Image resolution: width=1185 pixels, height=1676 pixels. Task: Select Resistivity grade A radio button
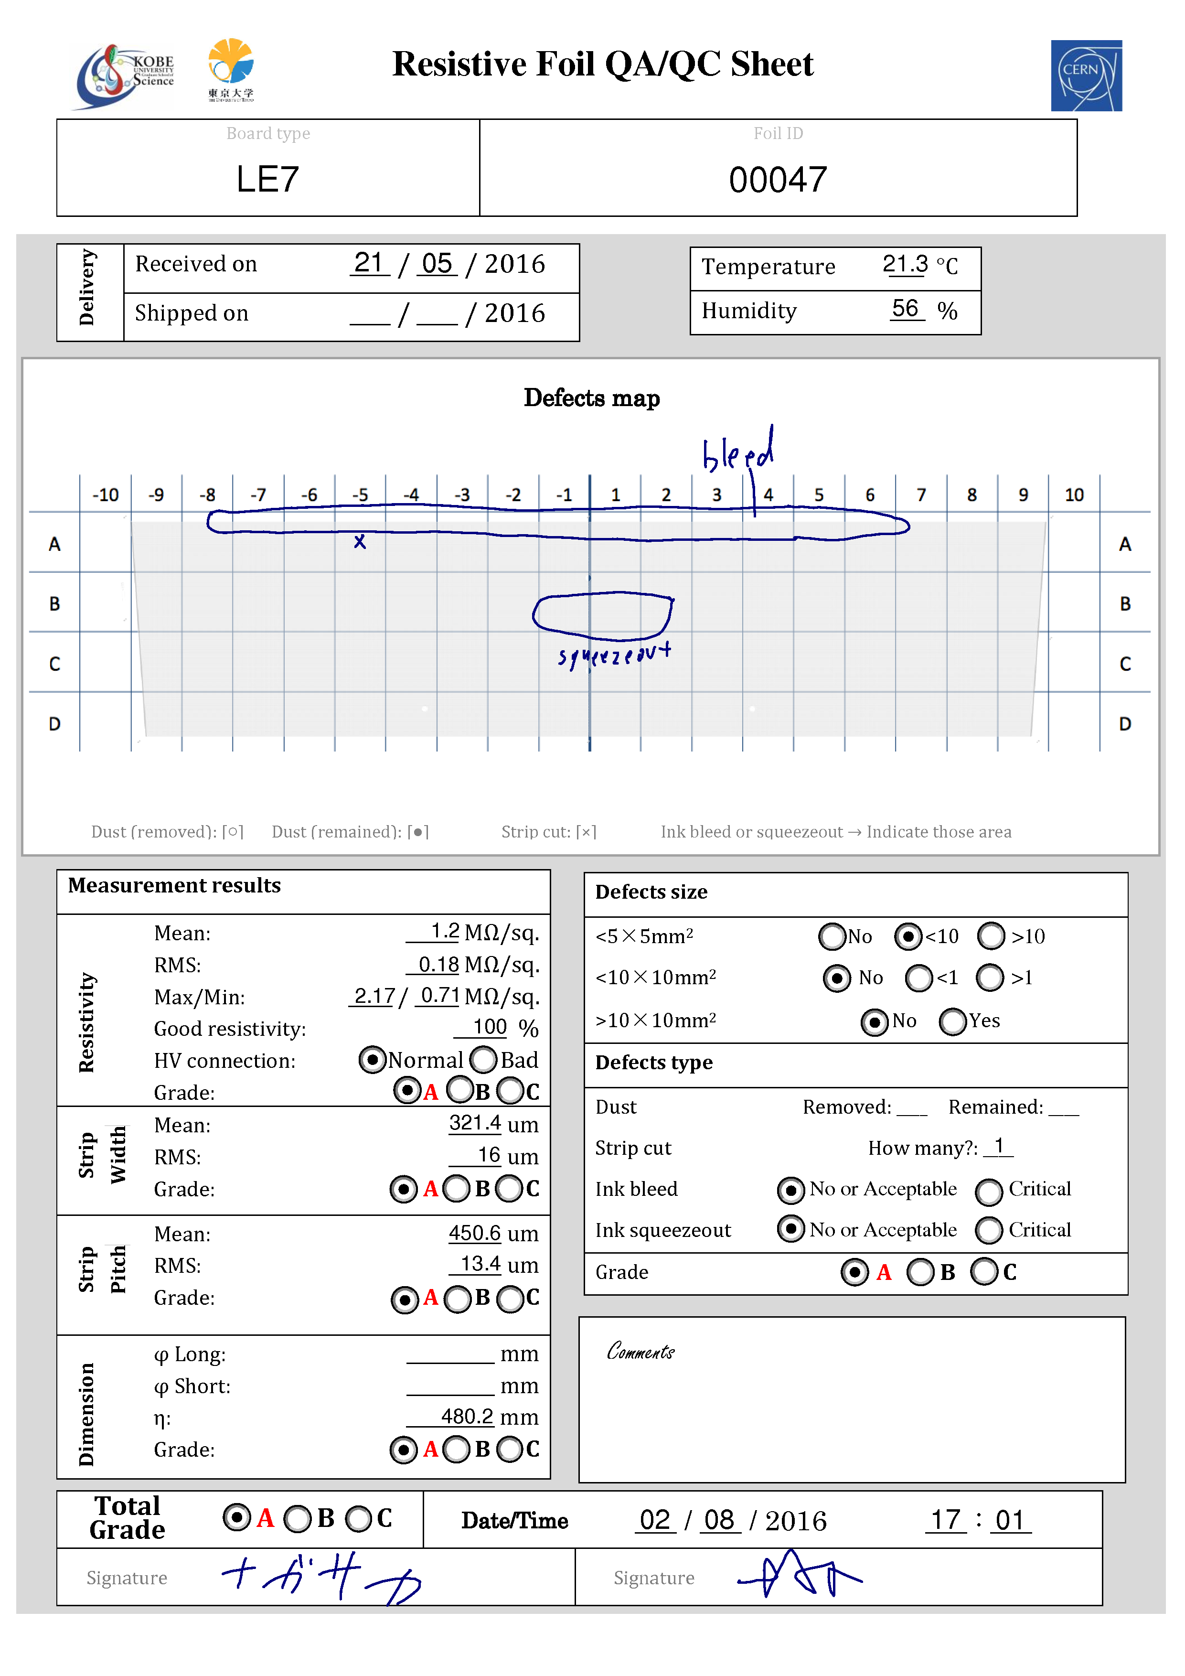(x=406, y=1091)
